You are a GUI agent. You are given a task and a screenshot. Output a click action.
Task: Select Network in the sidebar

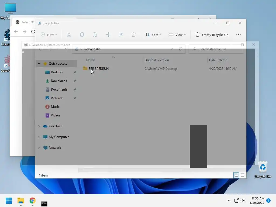tap(55, 147)
